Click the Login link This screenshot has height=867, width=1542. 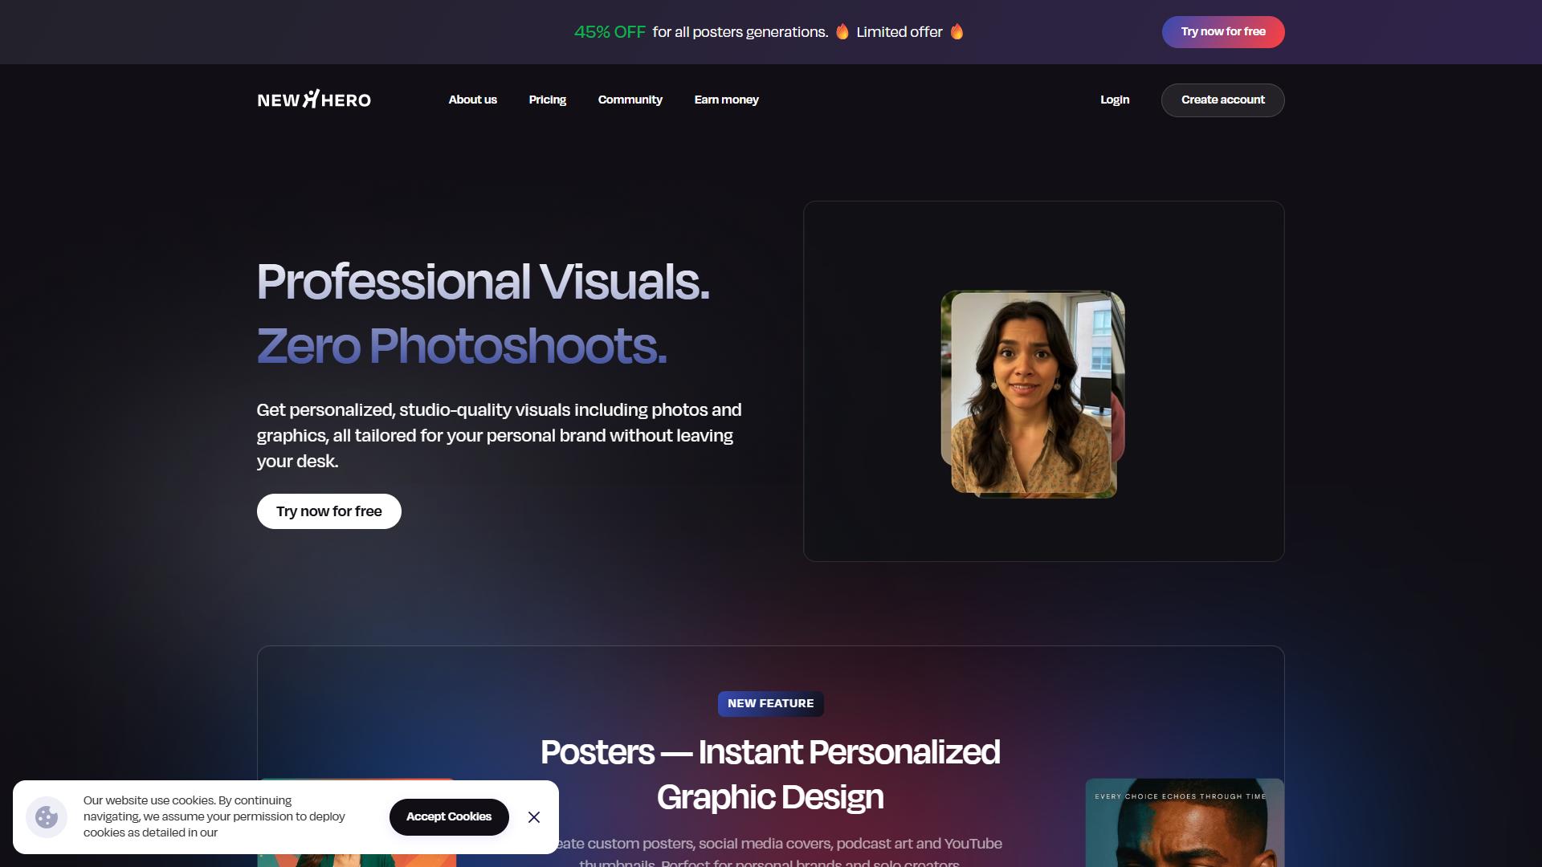1115,100
